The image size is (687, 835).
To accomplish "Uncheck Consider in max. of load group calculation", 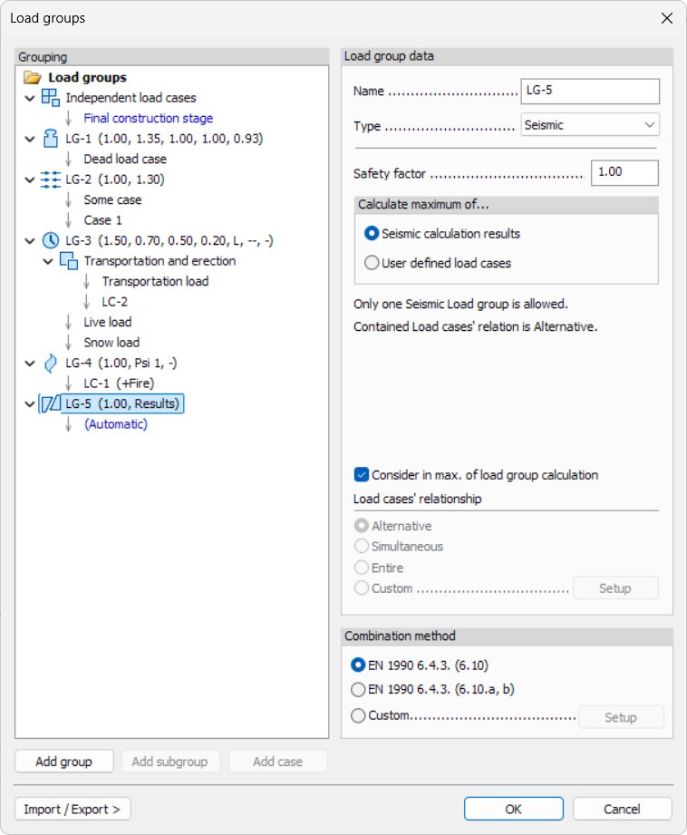I will pos(362,474).
